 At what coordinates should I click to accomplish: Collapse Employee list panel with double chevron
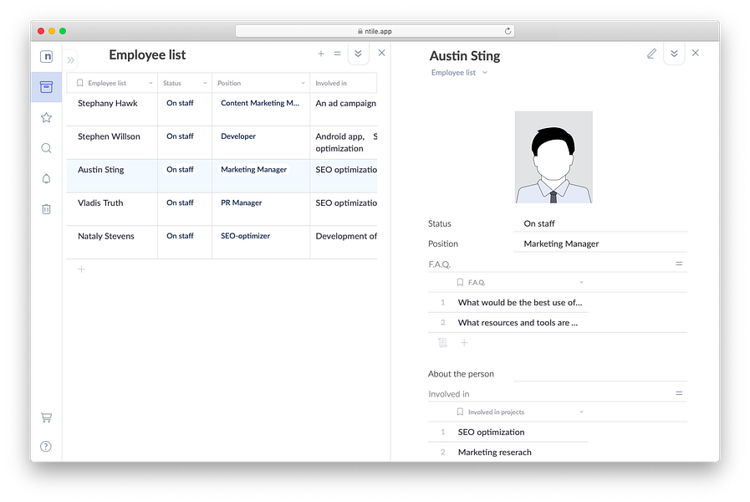(358, 54)
